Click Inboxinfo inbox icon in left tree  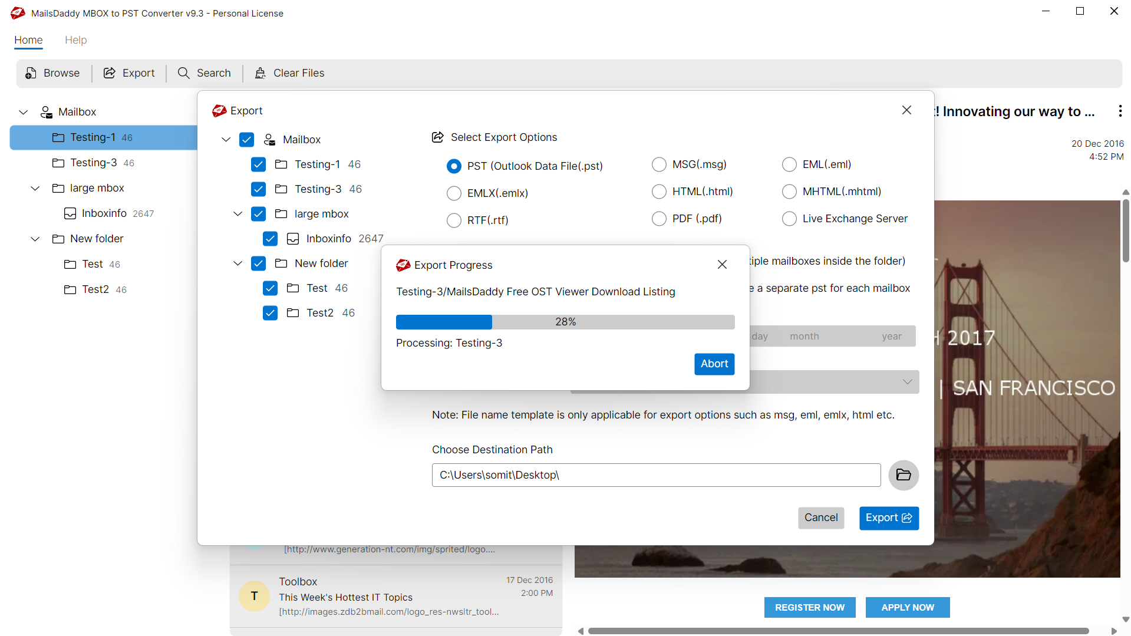click(x=70, y=213)
